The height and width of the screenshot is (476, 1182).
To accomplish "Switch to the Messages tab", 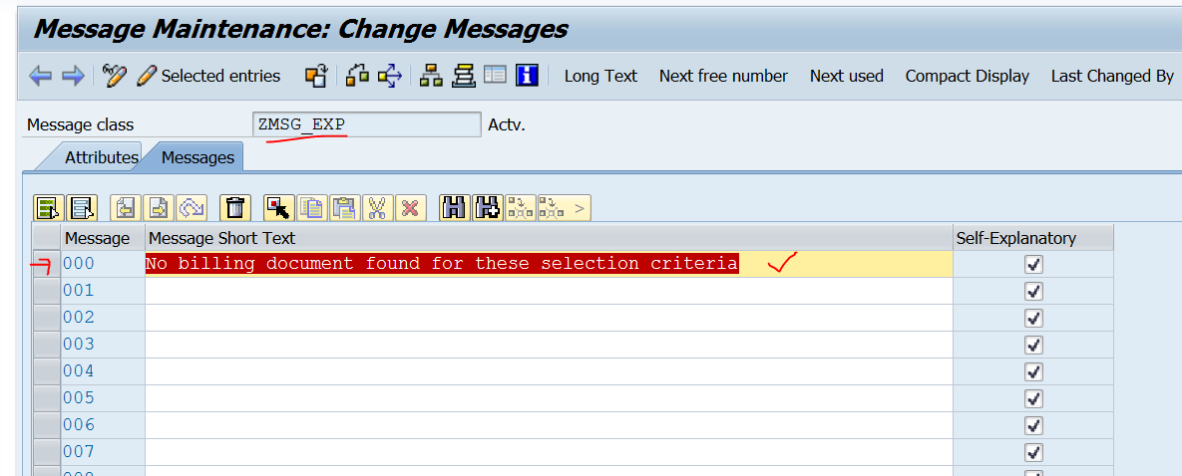I will point(197,157).
